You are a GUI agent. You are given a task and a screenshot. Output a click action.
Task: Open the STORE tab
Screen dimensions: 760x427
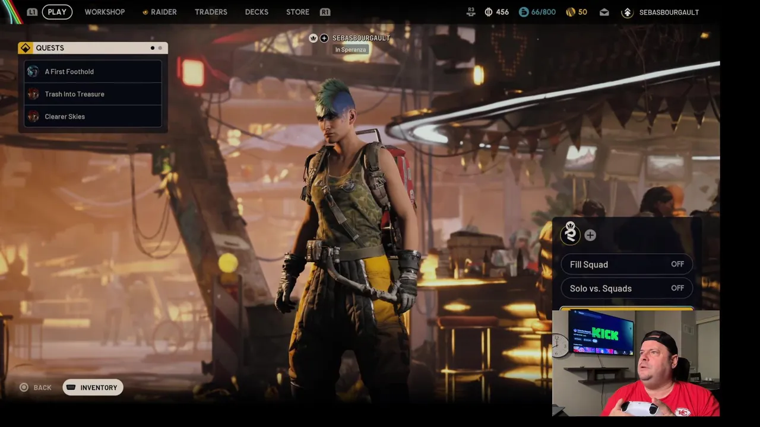[x=297, y=12]
